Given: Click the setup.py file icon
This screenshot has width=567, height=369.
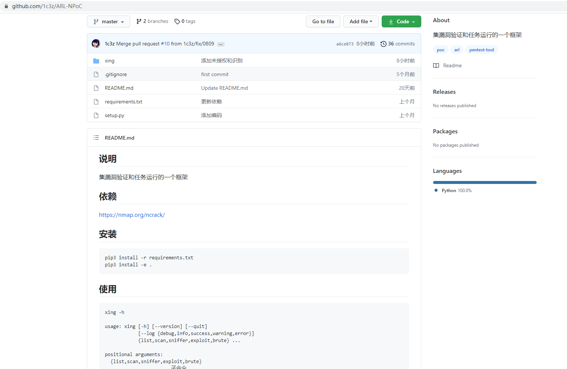Looking at the screenshot, I should 96,116.
